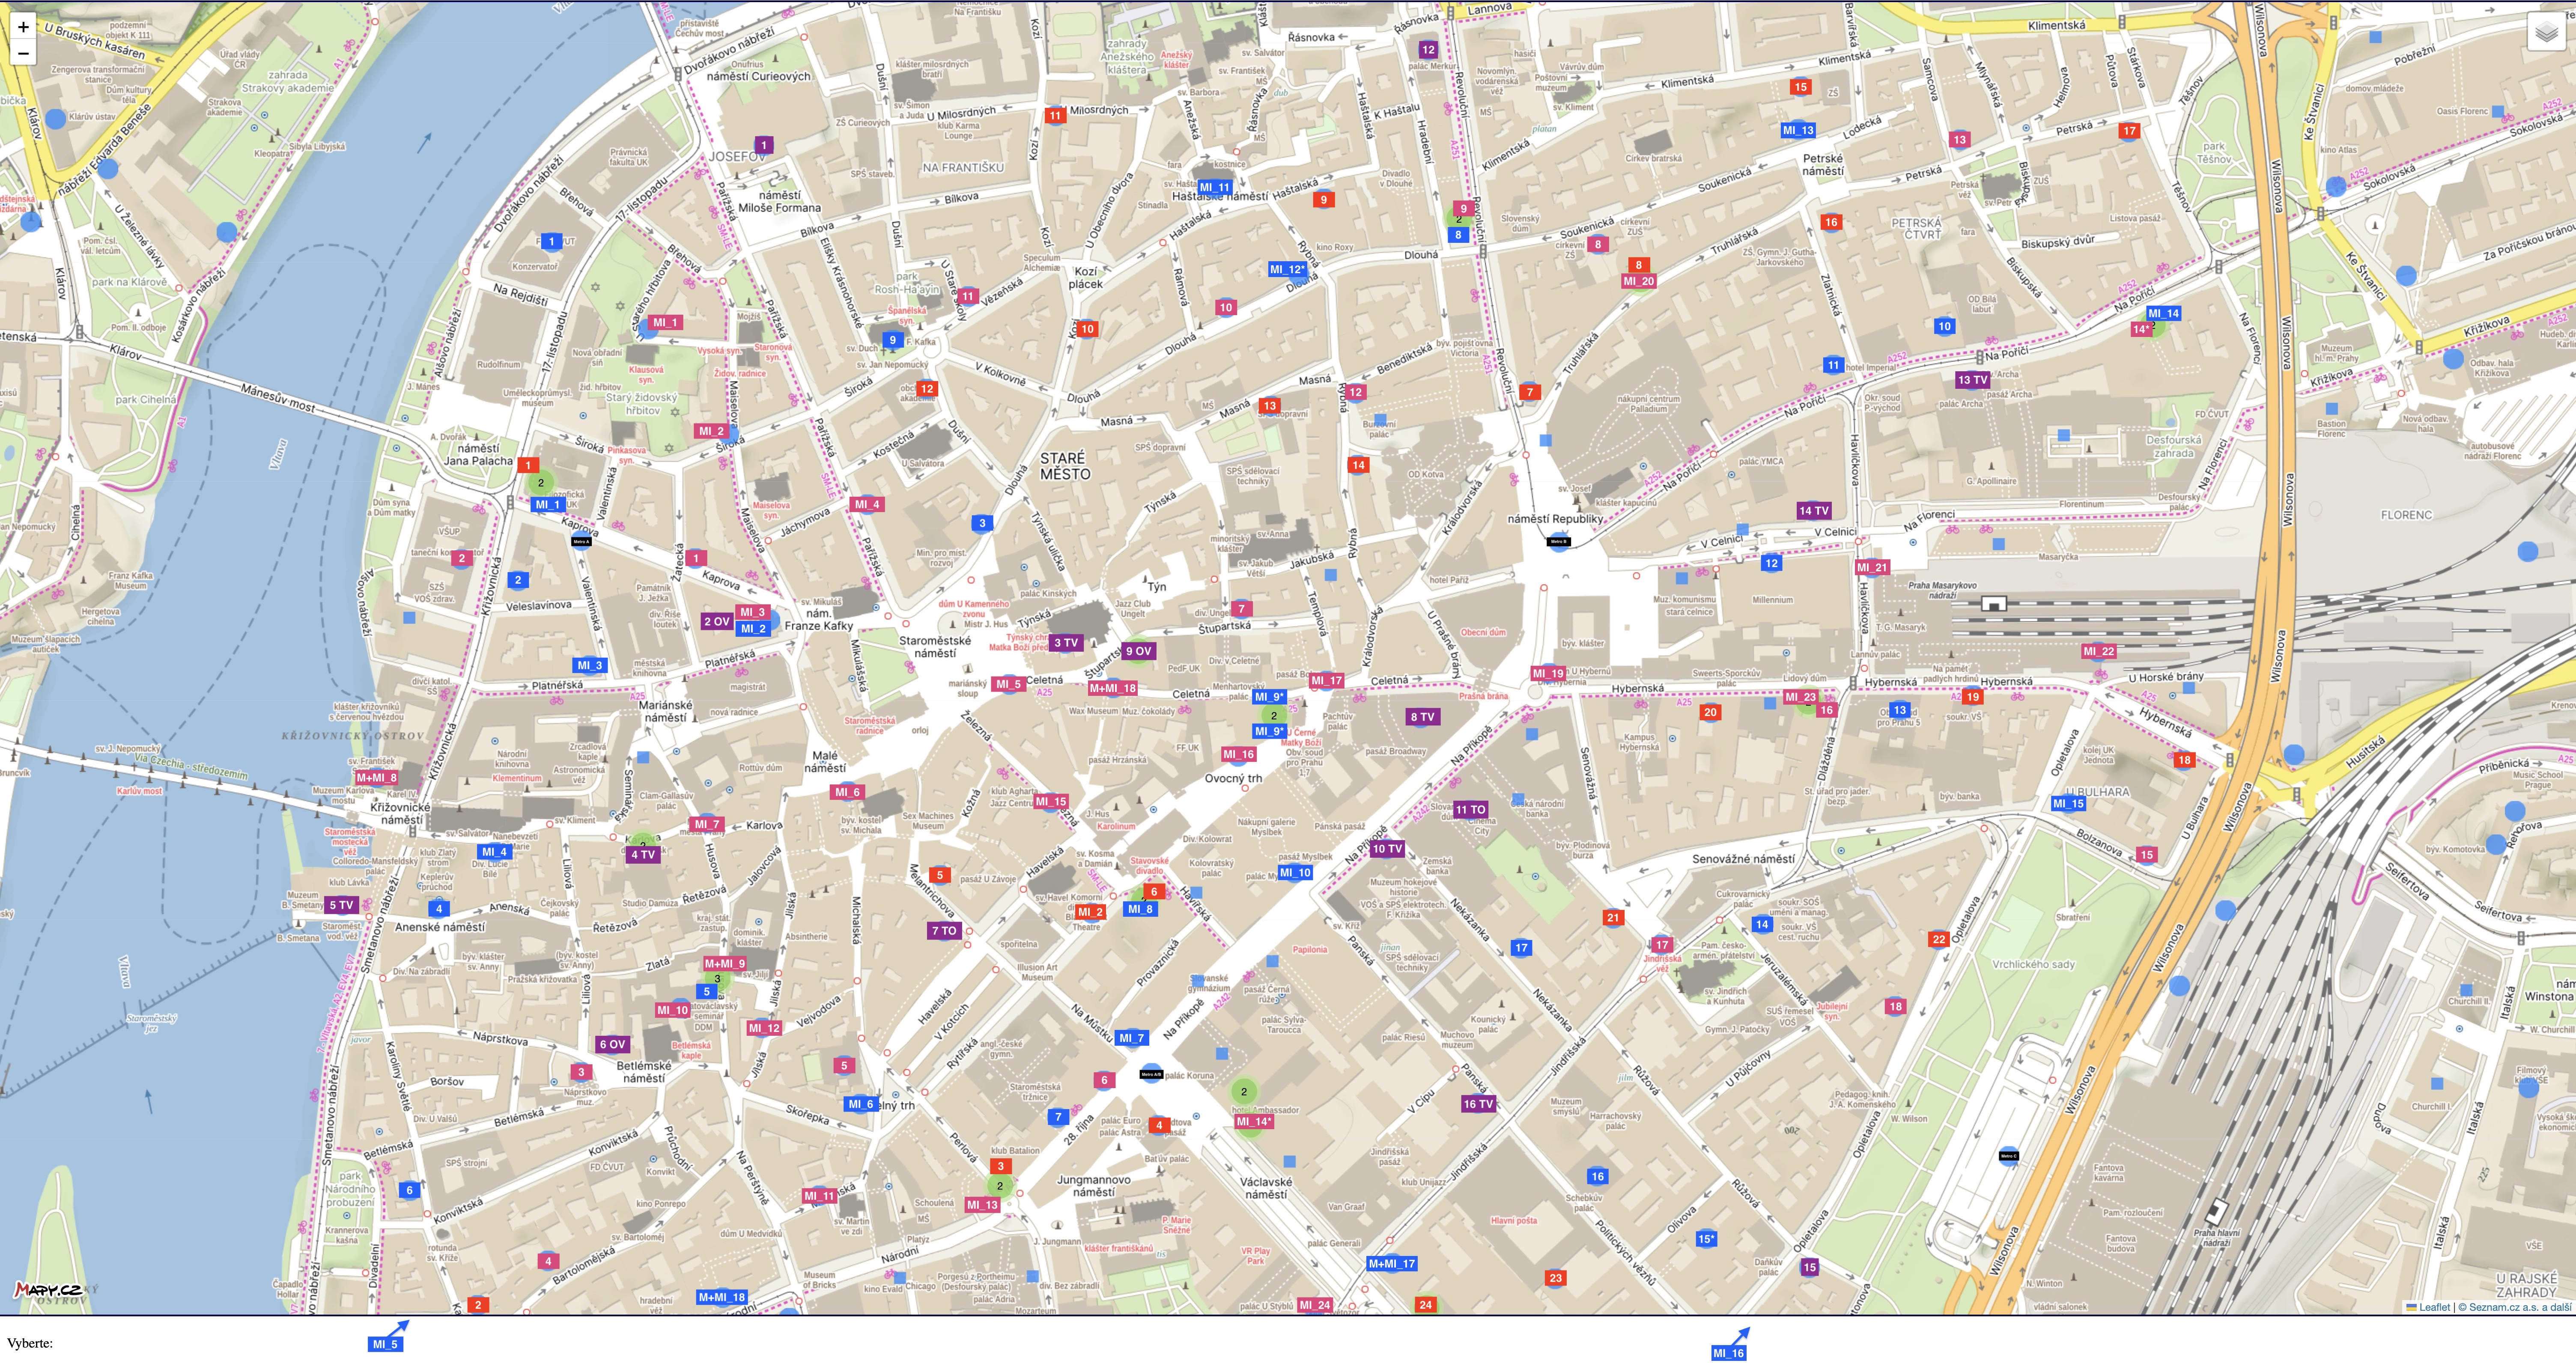Click the pink MI_24 marker
Viewport: 2576px width, 1363px height.
[x=1315, y=1305]
